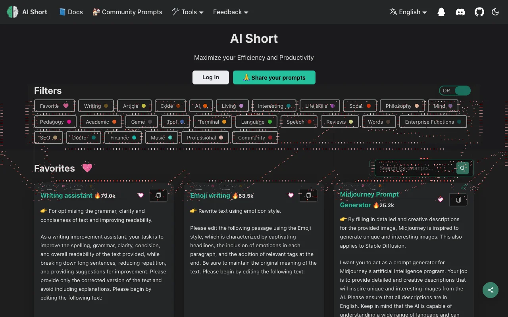Go to the Docs page

pos(71,12)
